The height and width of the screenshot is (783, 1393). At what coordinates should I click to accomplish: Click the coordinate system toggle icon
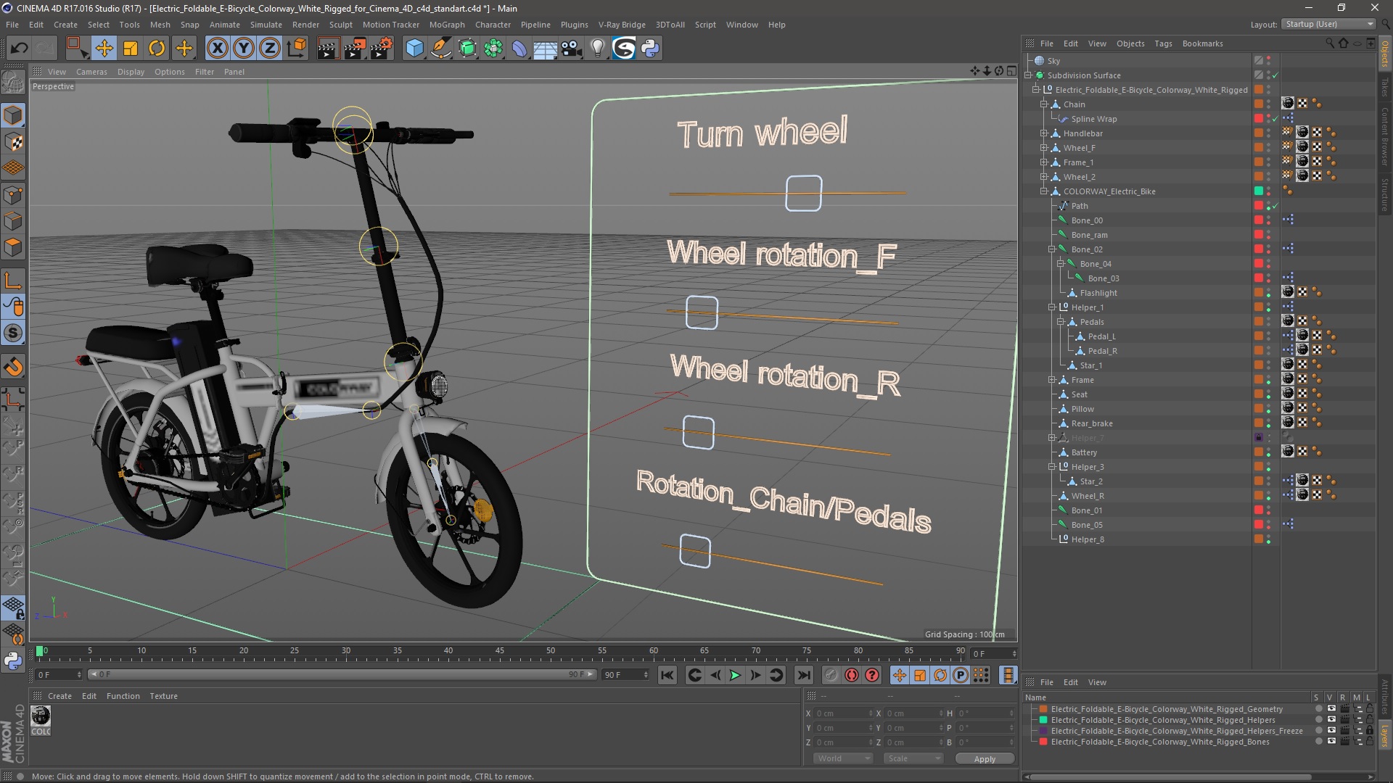[x=297, y=49]
